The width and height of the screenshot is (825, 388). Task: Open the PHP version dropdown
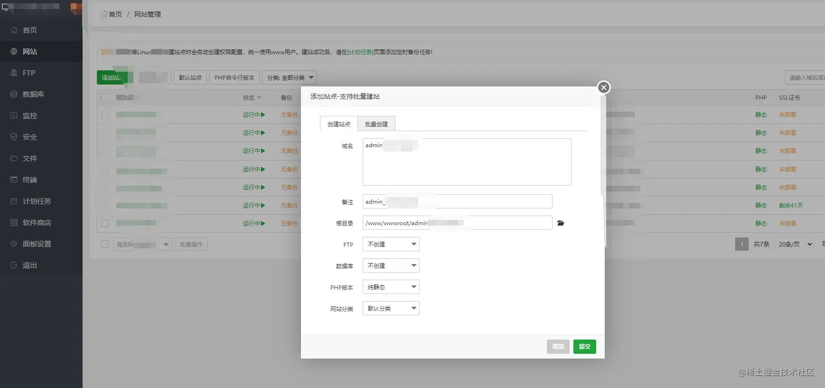[x=391, y=287]
